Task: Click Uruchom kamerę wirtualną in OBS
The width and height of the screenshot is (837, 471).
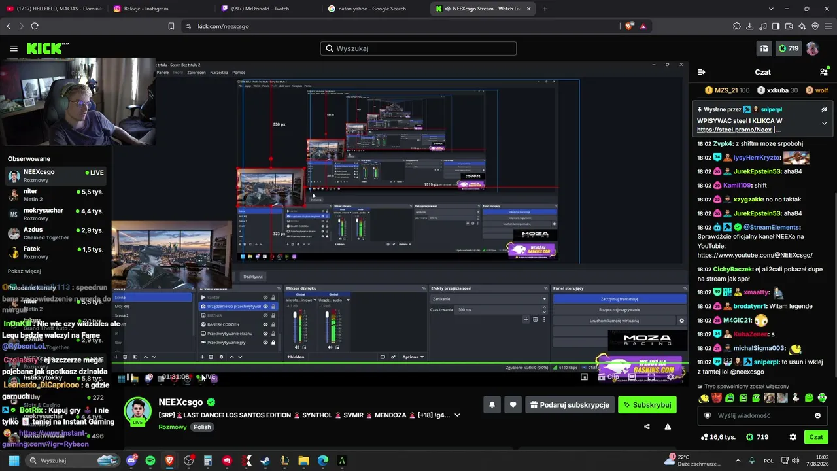Action: (614, 321)
